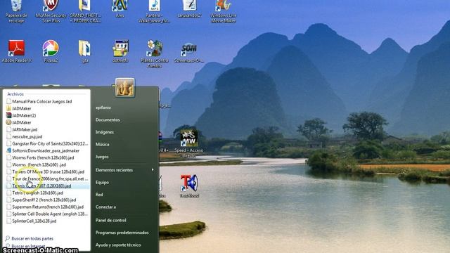Open Panel de control
Screen dimensions: 450x253
(111, 220)
